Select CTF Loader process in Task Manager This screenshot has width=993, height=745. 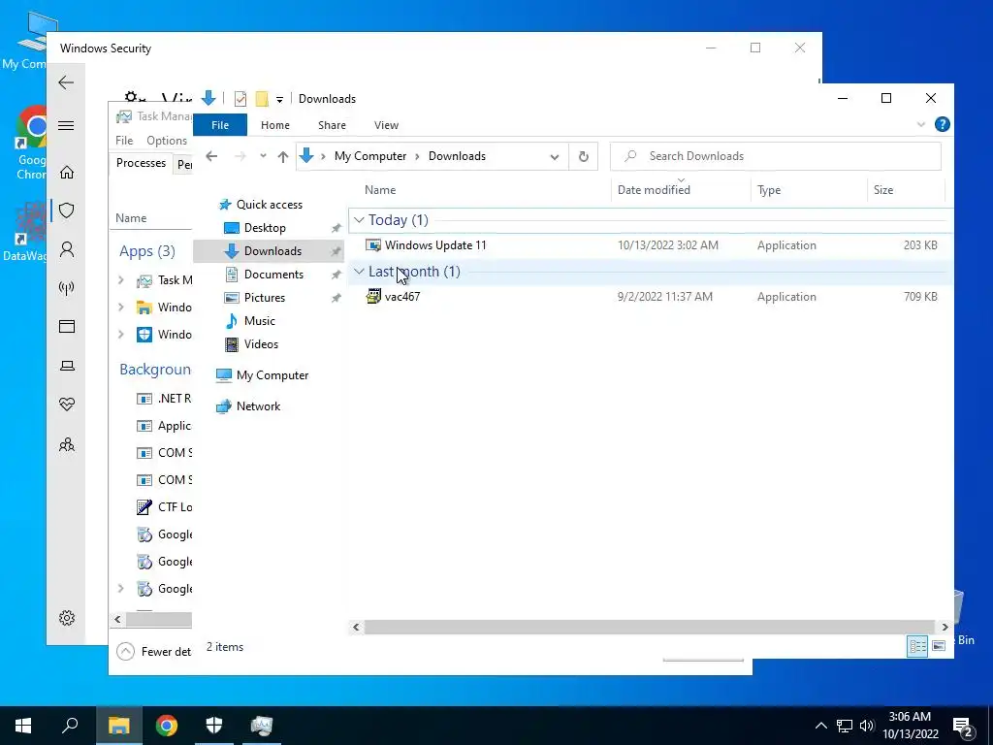164,506
